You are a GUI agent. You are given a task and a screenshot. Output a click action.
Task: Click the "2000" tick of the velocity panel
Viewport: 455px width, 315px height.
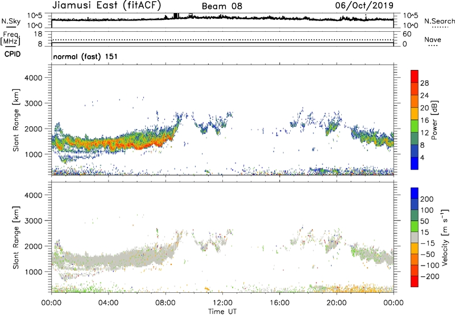[34, 246]
